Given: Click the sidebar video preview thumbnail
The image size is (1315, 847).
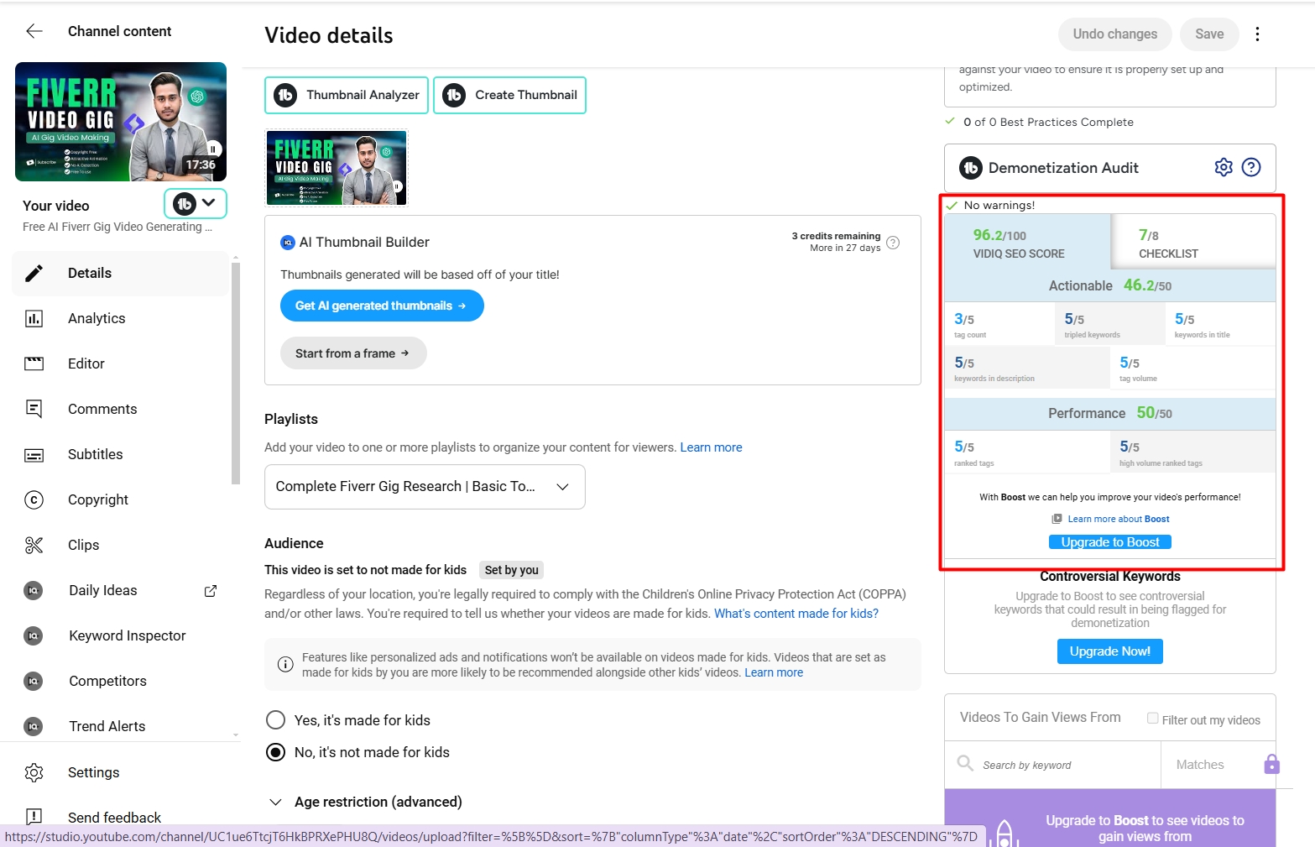Looking at the screenshot, I should [121, 122].
